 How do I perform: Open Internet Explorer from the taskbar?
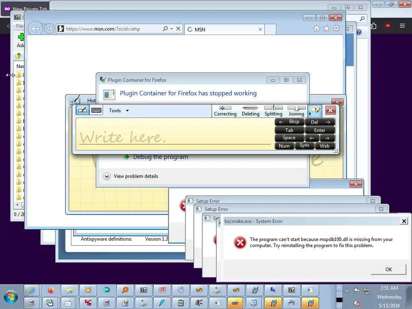coord(31,290)
